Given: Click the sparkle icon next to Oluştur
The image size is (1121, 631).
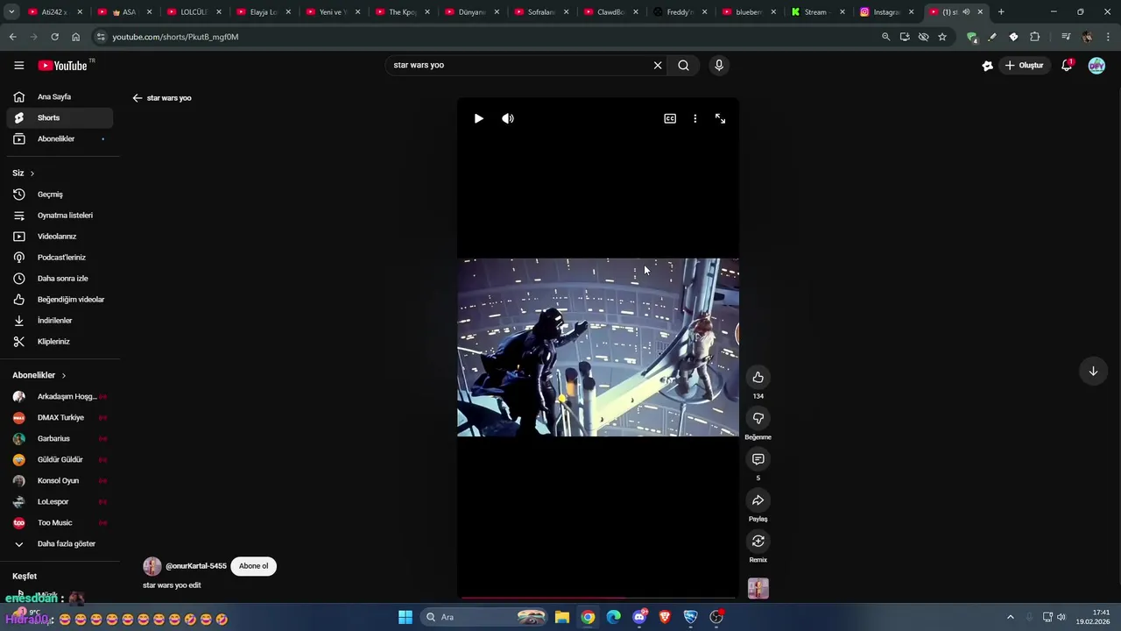Looking at the screenshot, I should click(x=988, y=65).
